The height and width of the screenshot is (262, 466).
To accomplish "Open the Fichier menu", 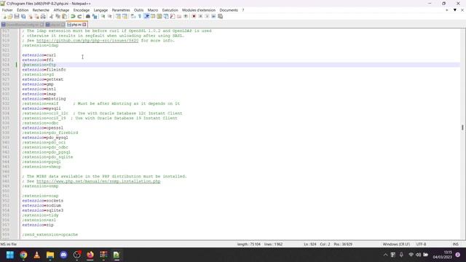I will tap(7, 10).
